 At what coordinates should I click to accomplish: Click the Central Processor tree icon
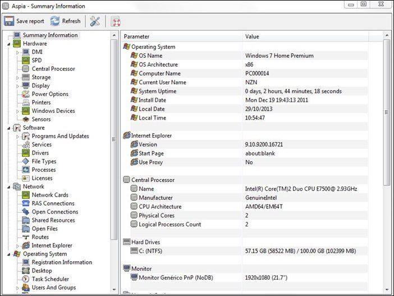pos(26,69)
